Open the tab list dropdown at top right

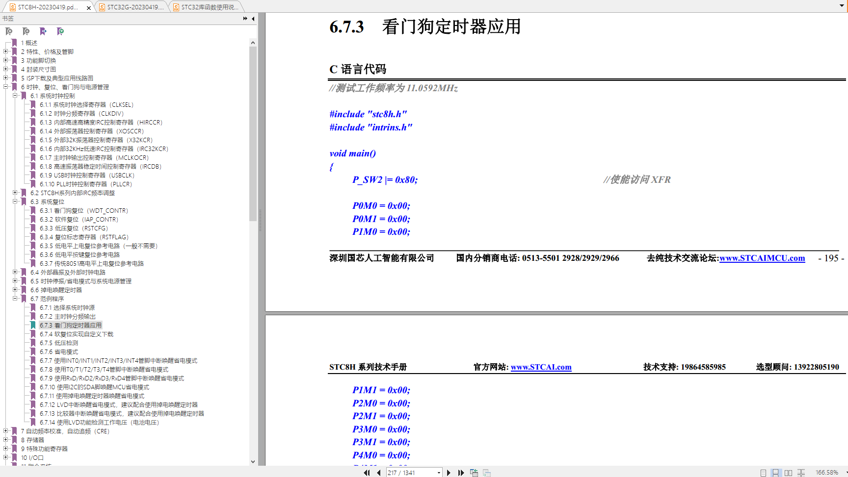(x=842, y=6)
